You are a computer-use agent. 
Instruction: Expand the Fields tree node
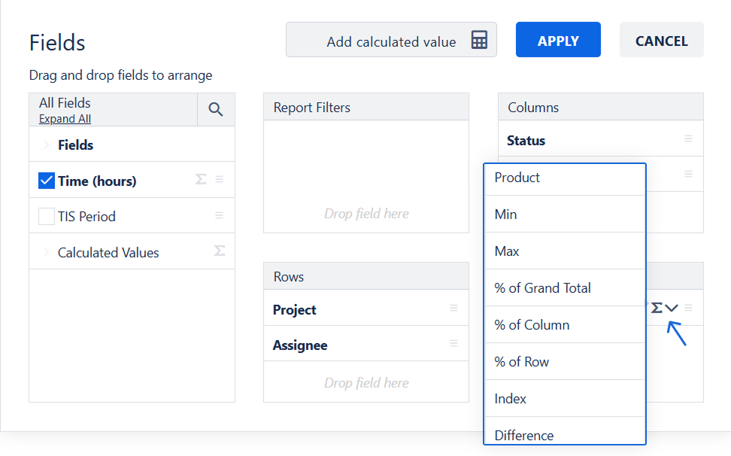[x=45, y=145]
